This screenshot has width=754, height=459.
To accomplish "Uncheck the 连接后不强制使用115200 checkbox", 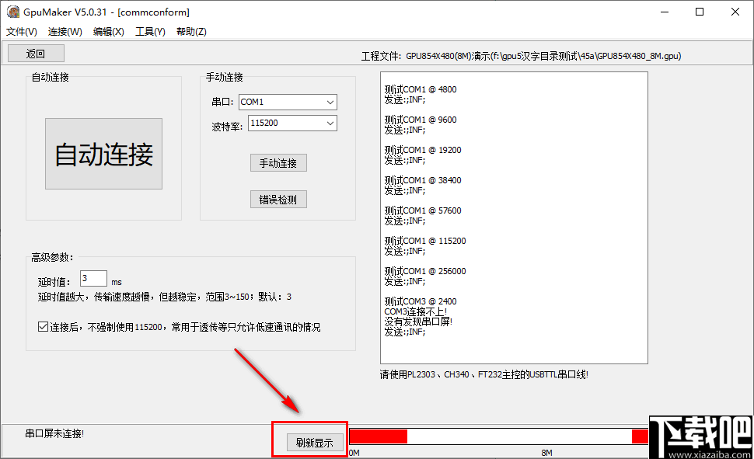I will coord(44,326).
